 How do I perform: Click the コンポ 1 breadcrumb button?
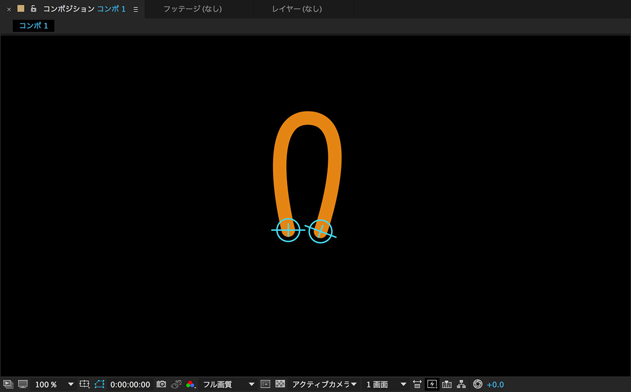point(34,26)
